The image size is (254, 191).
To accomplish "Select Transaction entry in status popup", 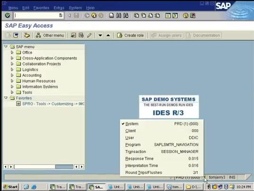I will 162,152.
